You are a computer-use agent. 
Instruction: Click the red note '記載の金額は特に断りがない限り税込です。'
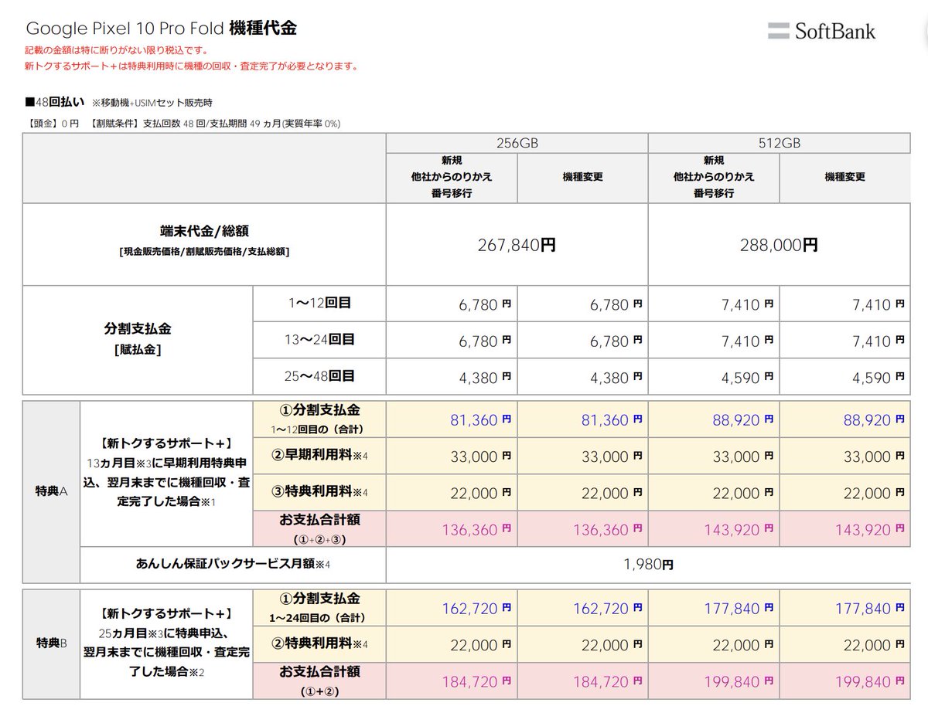(x=116, y=51)
